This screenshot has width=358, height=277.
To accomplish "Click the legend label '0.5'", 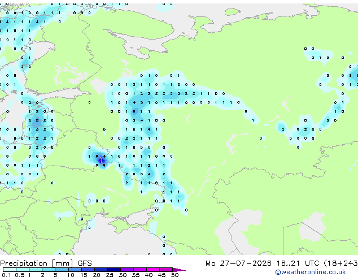I will 20,275.
